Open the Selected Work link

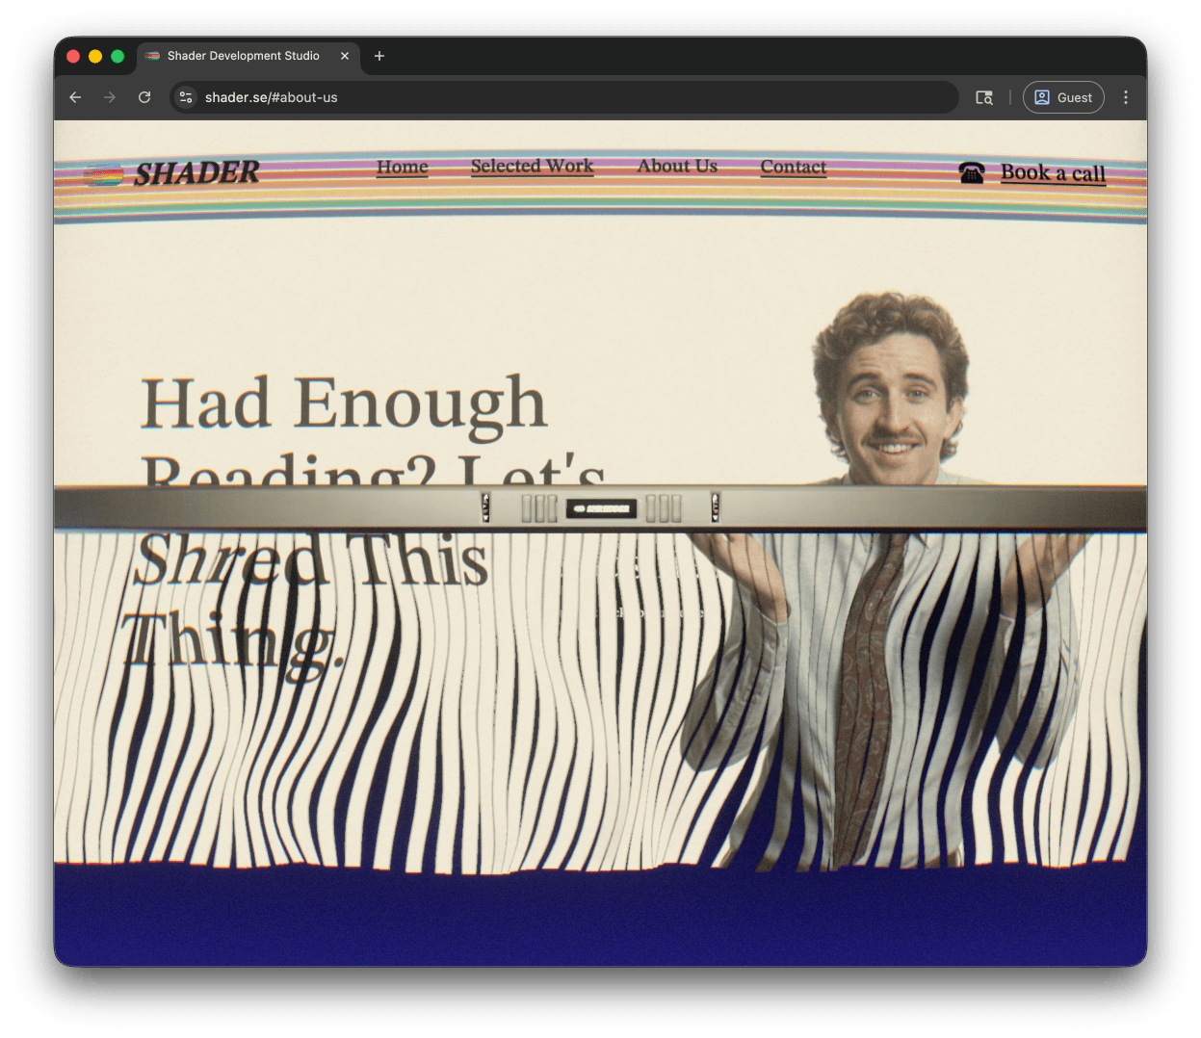(532, 167)
